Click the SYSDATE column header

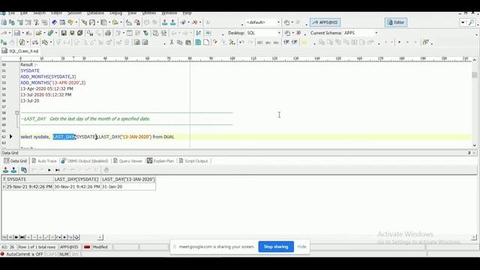click(x=30, y=179)
